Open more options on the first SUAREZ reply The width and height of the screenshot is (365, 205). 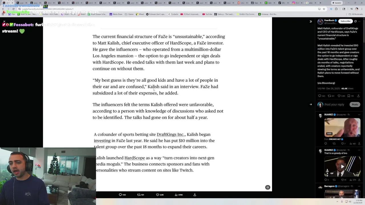click(359, 114)
